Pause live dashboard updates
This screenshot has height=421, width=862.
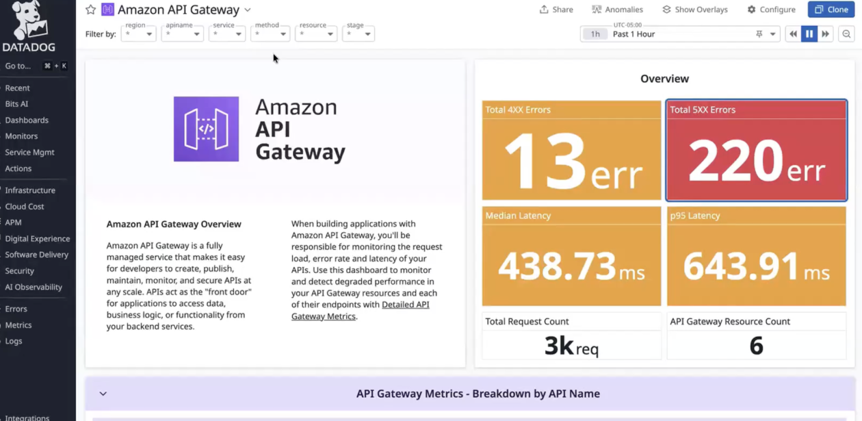click(x=809, y=34)
